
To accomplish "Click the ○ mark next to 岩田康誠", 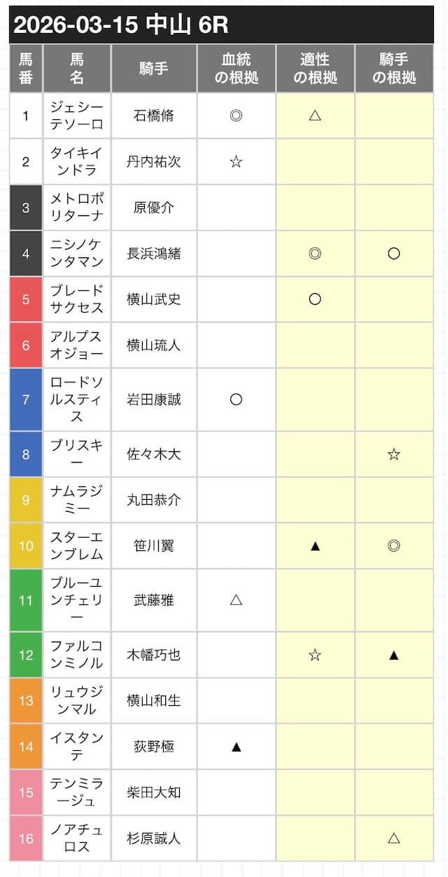I will tap(236, 399).
